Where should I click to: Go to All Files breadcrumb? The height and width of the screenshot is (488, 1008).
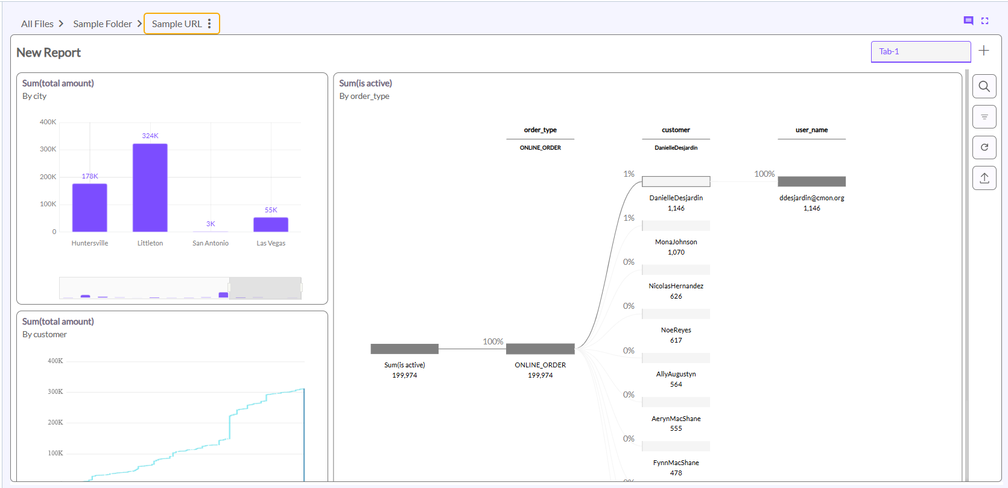coord(37,24)
